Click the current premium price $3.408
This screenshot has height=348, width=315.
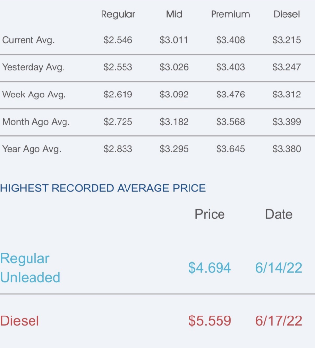(230, 40)
